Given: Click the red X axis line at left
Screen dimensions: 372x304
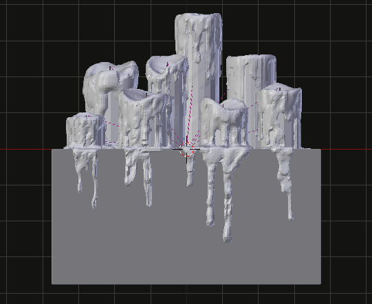Looking at the screenshot, I should point(25,150).
